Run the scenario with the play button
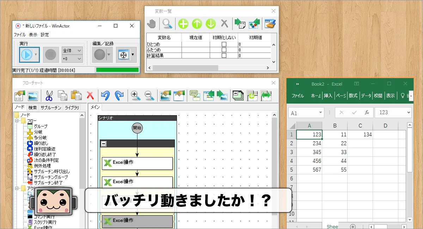This screenshot has width=423, height=229. click(27, 54)
